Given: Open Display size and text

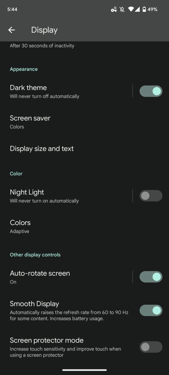Looking at the screenshot, I should [84, 149].
